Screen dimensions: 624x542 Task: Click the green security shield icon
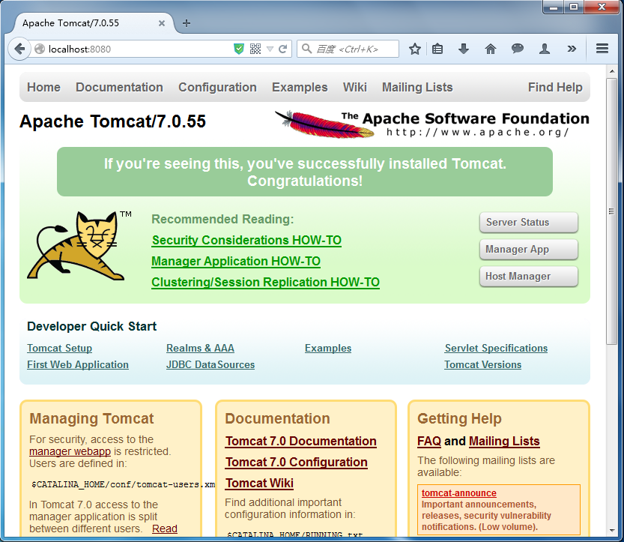pyautogui.click(x=239, y=49)
